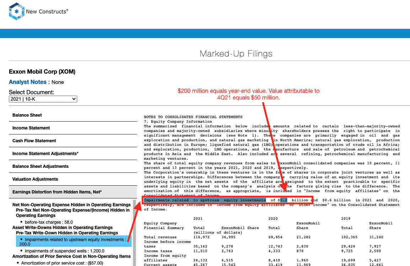This screenshot has width=410, height=266.
Task: Click the Exxon Mobil Corp (XOM) title
Action: (x=42, y=72)
